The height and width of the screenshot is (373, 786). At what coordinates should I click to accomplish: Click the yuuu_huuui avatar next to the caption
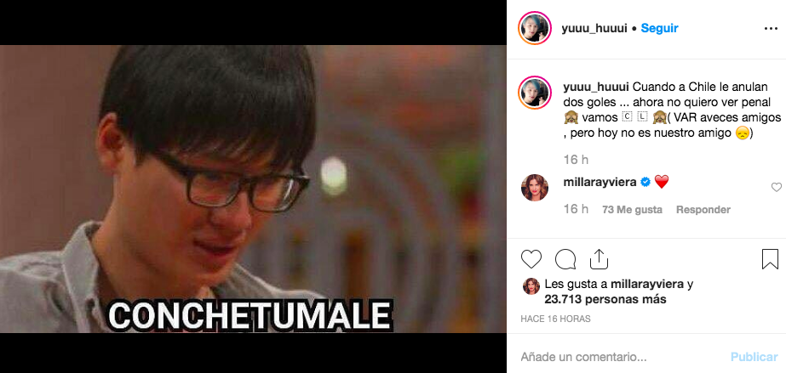(535, 93)
